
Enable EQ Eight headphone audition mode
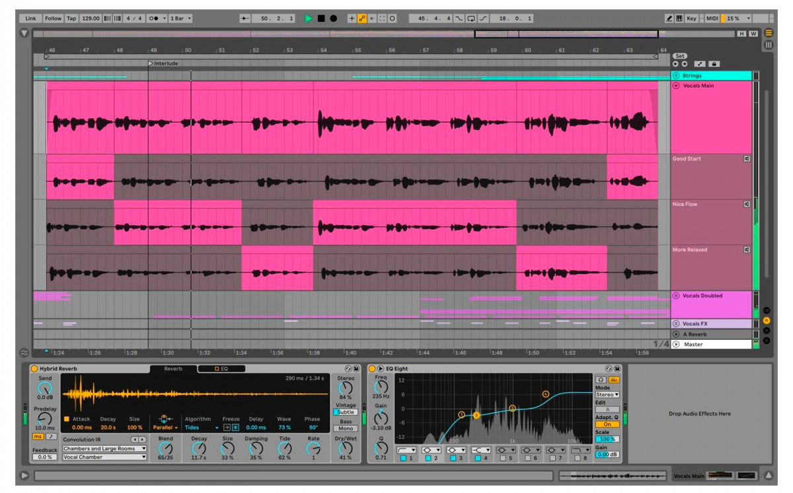[x=601, y=379]
